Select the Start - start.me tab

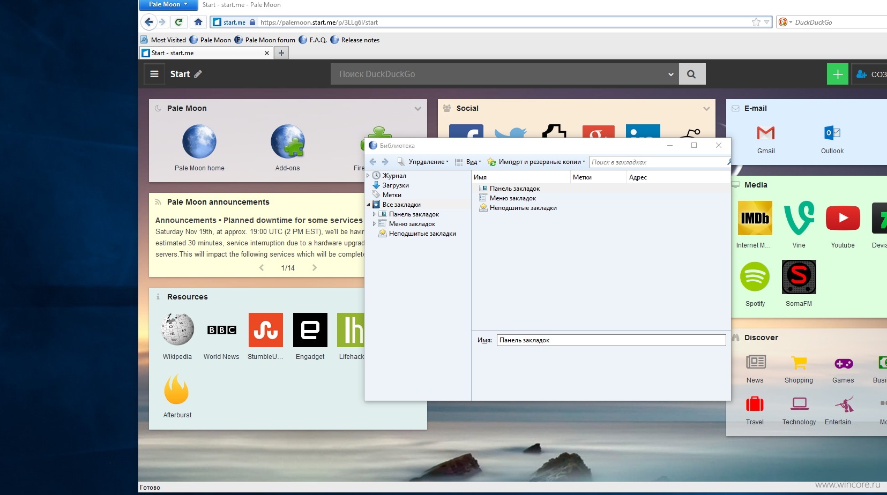206,53
